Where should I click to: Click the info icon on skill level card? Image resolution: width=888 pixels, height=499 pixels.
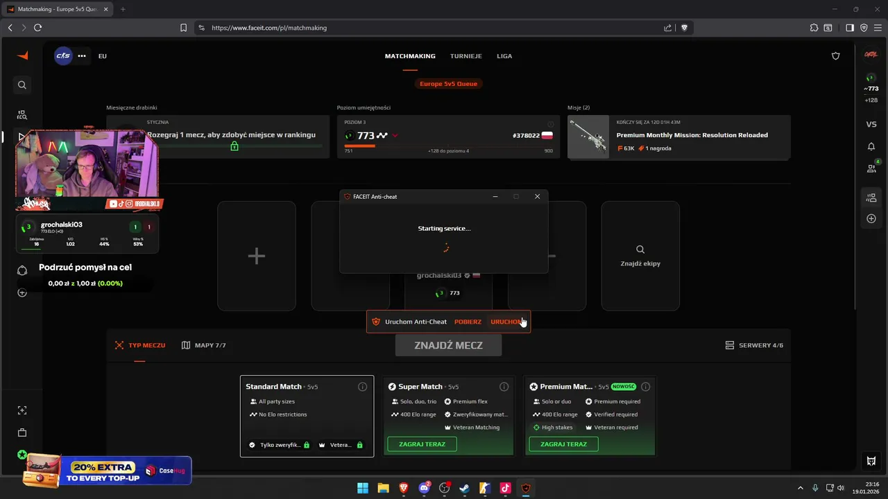[551, 124]
